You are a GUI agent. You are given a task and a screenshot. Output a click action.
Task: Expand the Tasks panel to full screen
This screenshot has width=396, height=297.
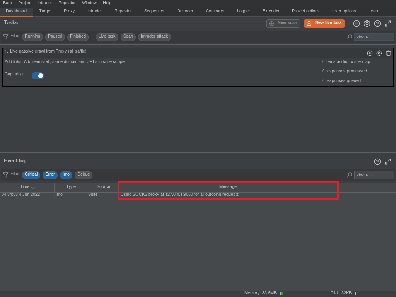pyautogui.click(x=387, y=23)
